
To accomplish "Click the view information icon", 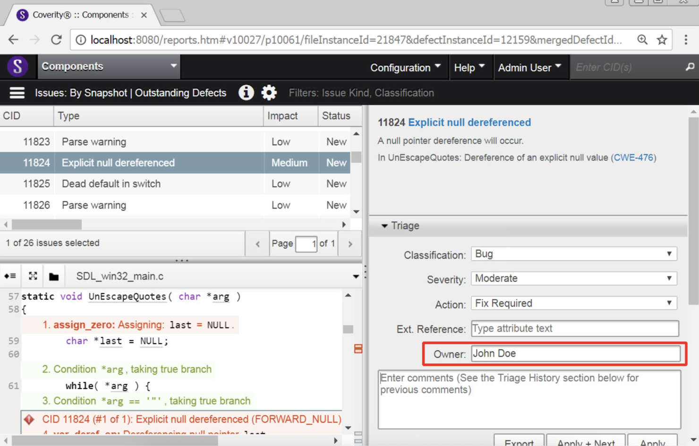I will click(x=246, y=93).
